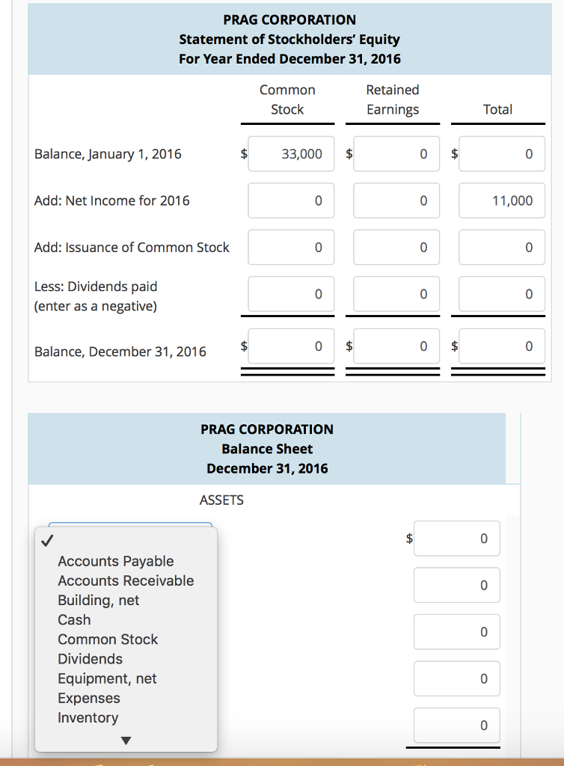Select Equipment, net from the list
564x766 pixels.
point(108,678)
